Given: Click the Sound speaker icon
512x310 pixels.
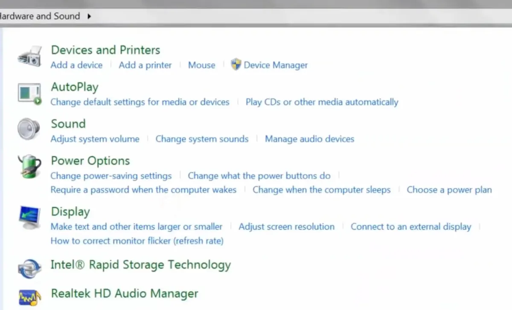Looking at the screenshot, I should point(27,130).
